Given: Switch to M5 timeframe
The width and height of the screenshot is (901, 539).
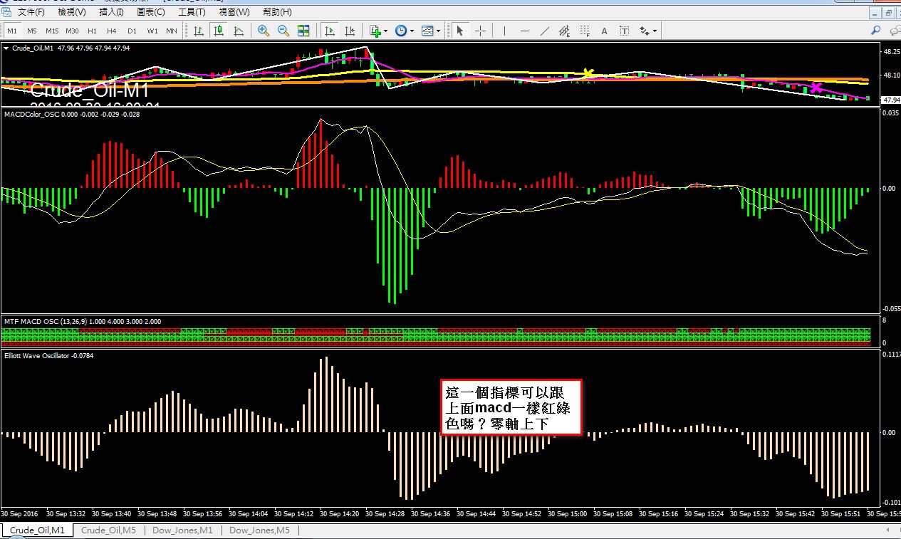Looking at the screenshot, I should pos(32,31).
